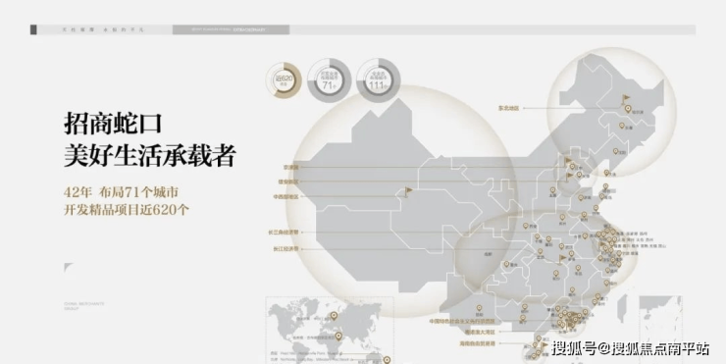
Task: Select the Harbin map pin in Northeast China
Action: pos(628,109)
